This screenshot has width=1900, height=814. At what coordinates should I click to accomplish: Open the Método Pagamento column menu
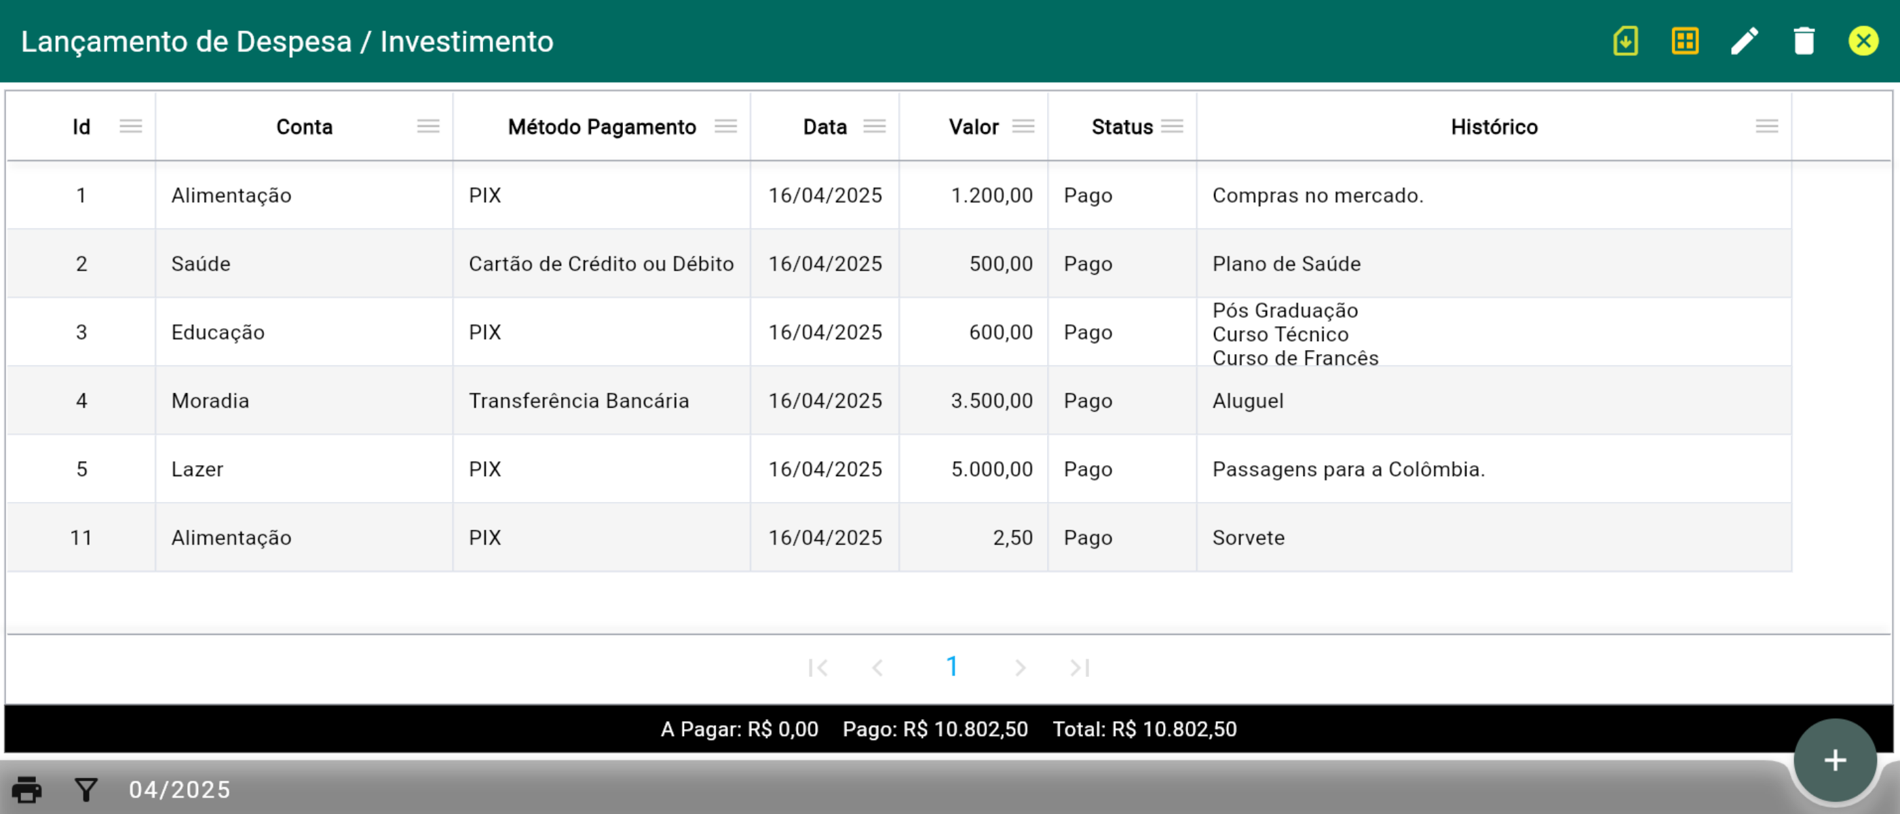click(x=725, y=126)
